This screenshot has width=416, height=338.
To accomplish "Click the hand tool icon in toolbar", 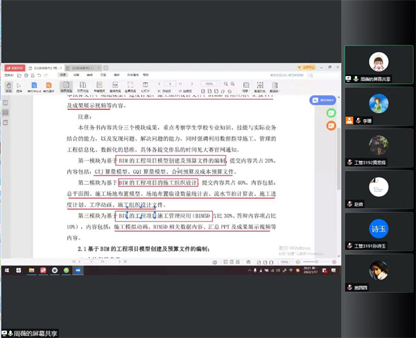I will tap(8, 86).
